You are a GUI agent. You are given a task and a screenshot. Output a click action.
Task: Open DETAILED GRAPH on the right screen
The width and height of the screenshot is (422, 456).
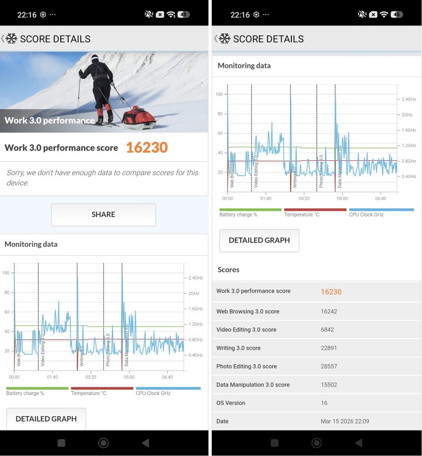(x=259, y=240)
